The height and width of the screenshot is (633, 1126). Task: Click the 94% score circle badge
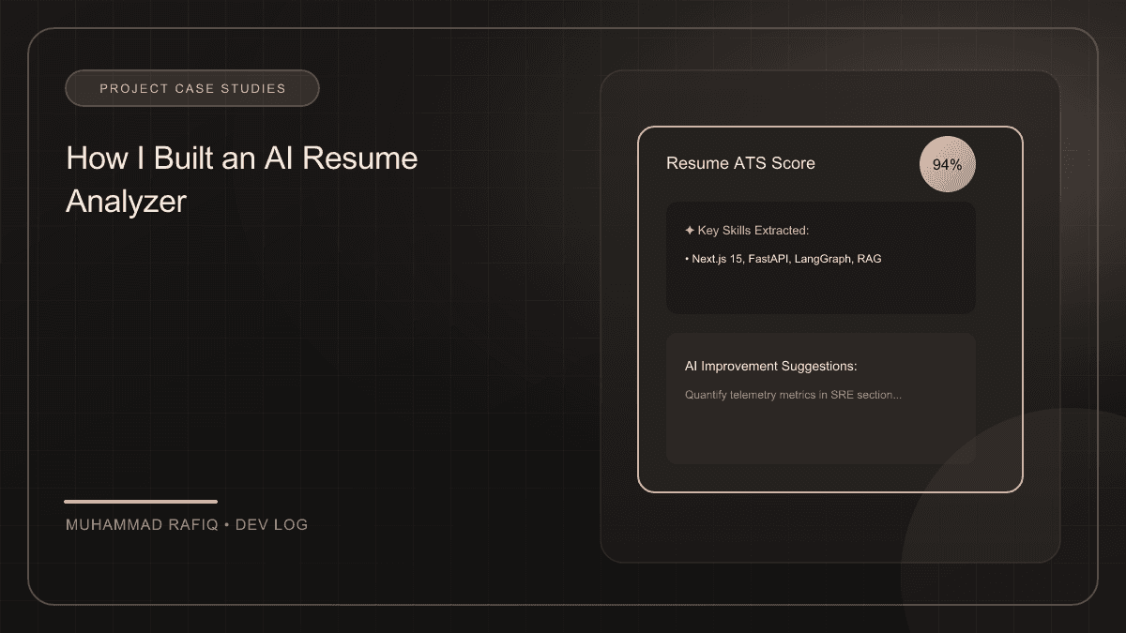pyautogui.click(x=948, y=164)
